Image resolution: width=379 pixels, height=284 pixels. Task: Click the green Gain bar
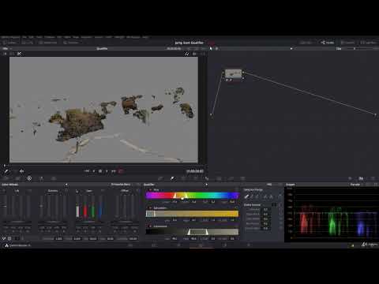coord(93,211)
